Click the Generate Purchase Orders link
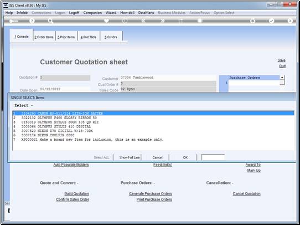The width and height of the screenshot is (300, 225). click(151, 193)
